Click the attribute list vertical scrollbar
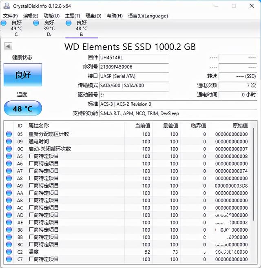The height and width of the screenshot is (268, 261). [x=254, y=174]
